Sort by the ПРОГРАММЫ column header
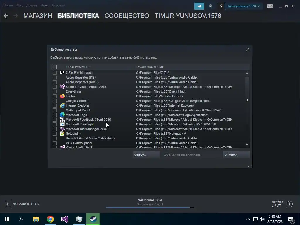This screenshot has height=225, width=300. tap(79, 67)
